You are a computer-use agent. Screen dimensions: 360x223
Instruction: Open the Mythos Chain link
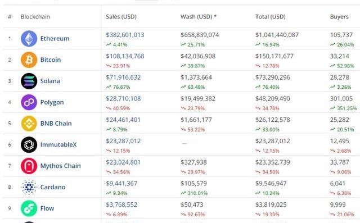60,166
